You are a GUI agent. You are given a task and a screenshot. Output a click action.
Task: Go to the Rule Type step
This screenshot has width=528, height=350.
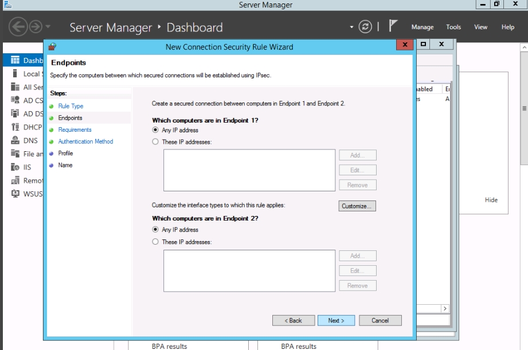pos(71,106)
